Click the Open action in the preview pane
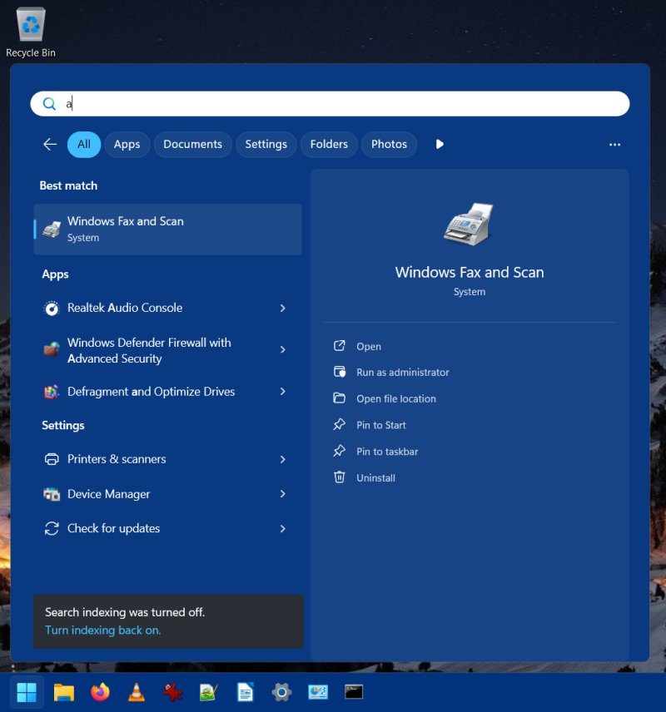666x712 pixels. tap(369, 347)
